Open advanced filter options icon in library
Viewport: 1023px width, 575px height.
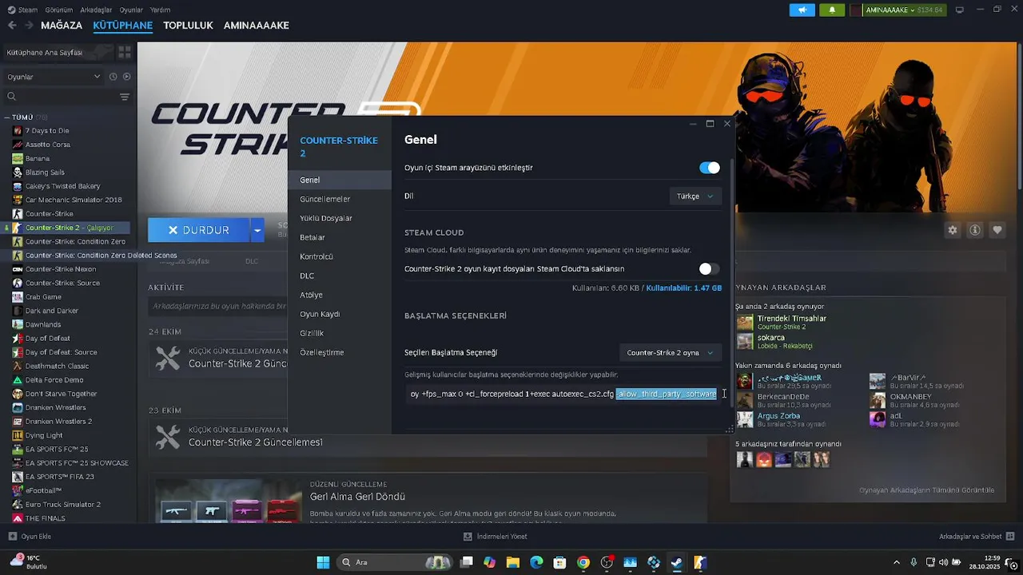125,97
